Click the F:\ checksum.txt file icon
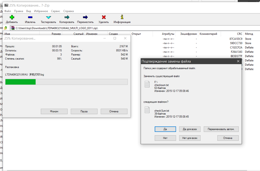Image resolution: width=260 pixels, height=171 pixels. point(147,84)
